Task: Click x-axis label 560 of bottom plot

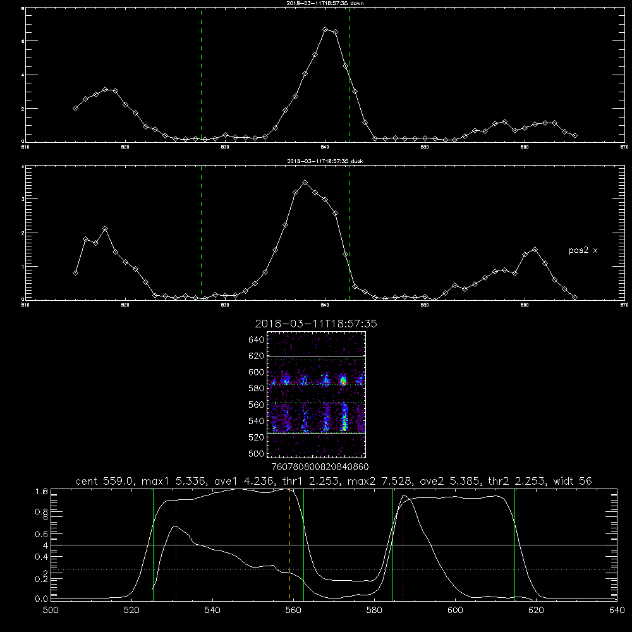Action: click(293, 611)
